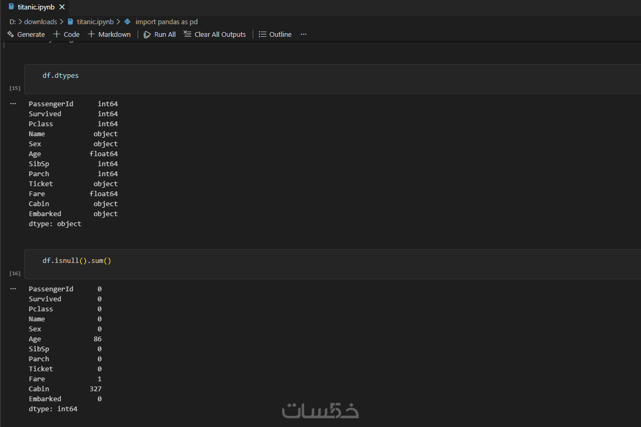Clear All Outputs in notebook
This screenshot has height=427, width=641.
(x=214, y=34)
